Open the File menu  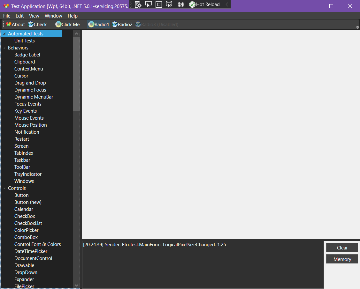click(x=6, y=16)
